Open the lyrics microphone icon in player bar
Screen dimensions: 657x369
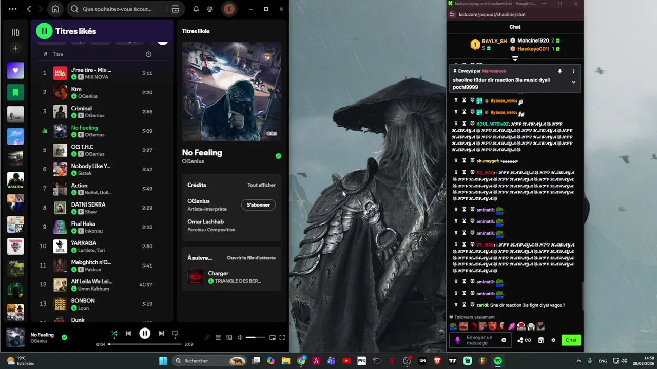207,337
